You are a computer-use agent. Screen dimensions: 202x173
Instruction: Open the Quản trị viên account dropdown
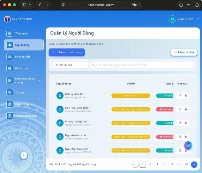click(x=184, y=19)
